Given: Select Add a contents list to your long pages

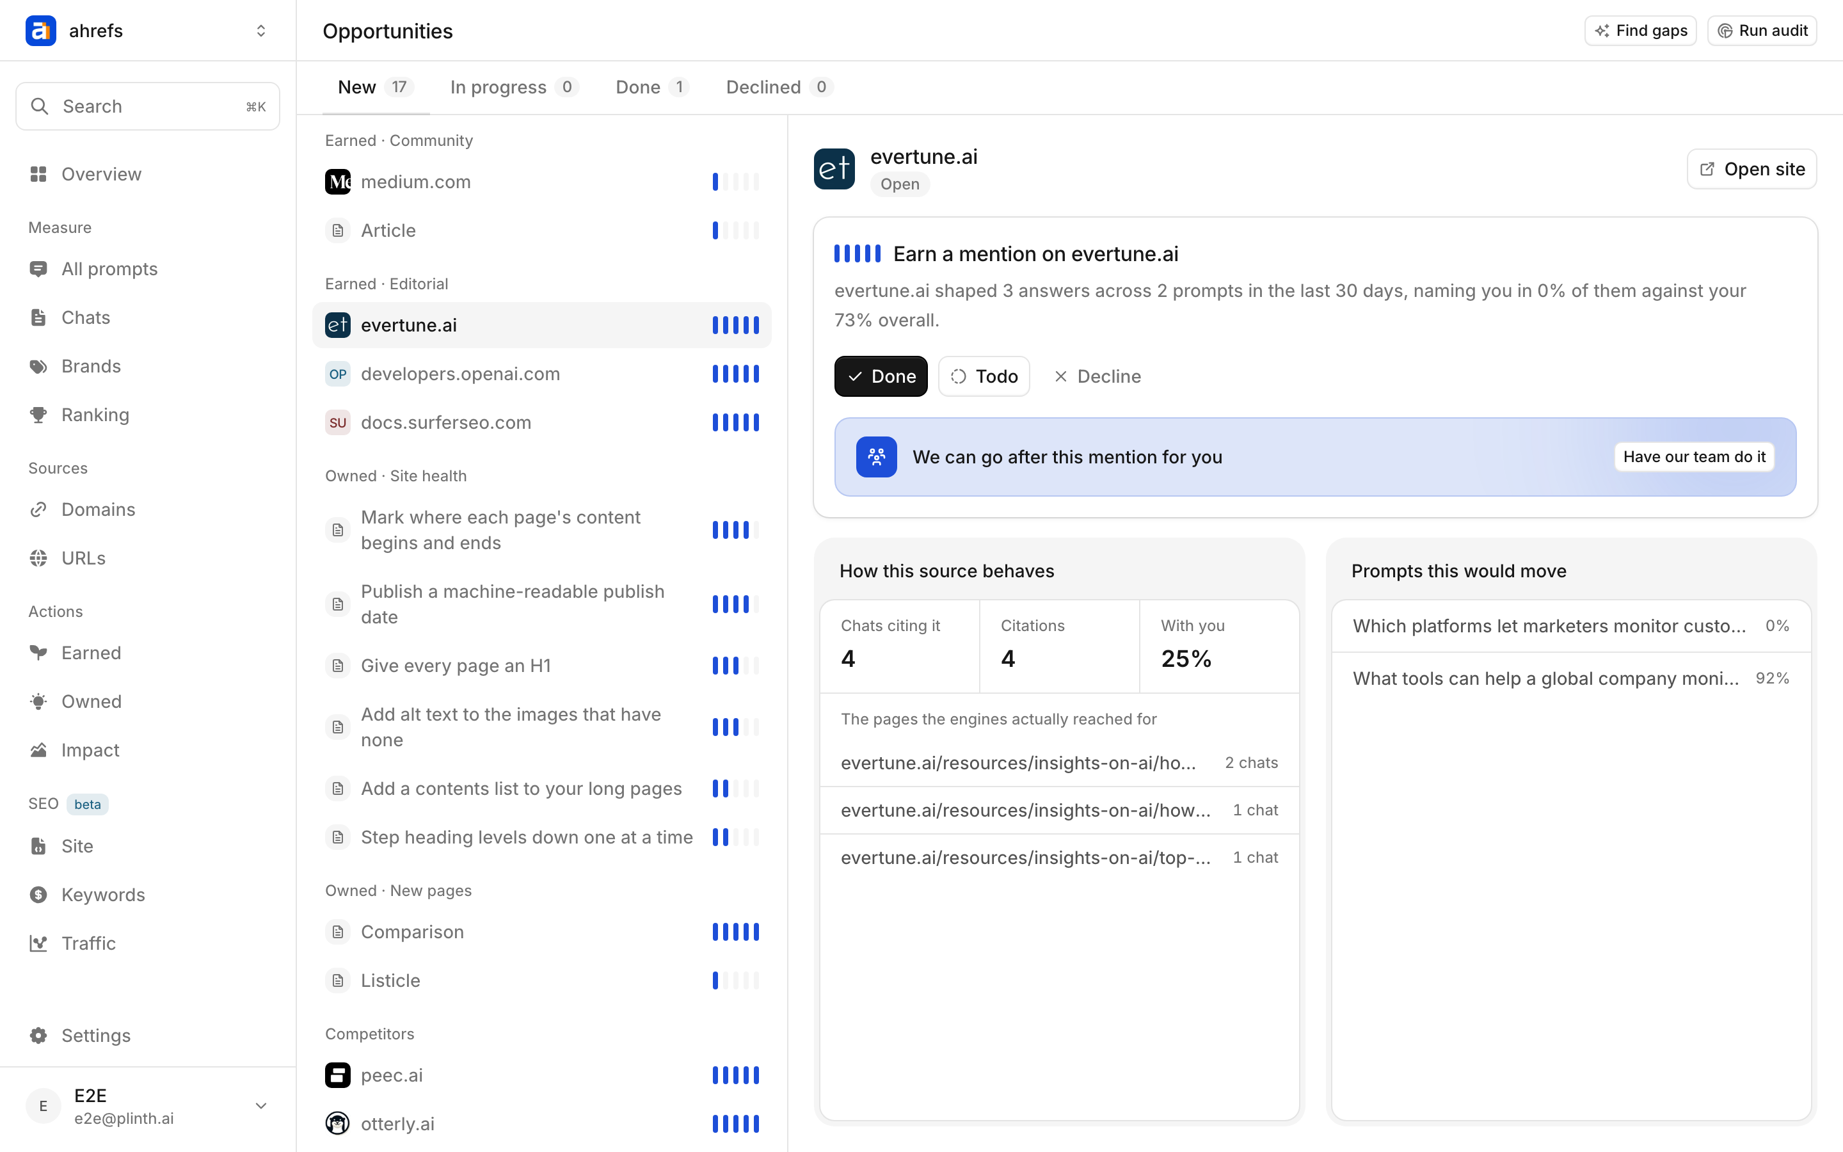Looking at the screenshot, I should (541, 788).
